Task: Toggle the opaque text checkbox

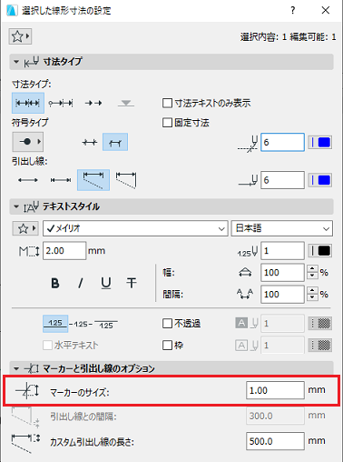Action: (x=167, y=324)
